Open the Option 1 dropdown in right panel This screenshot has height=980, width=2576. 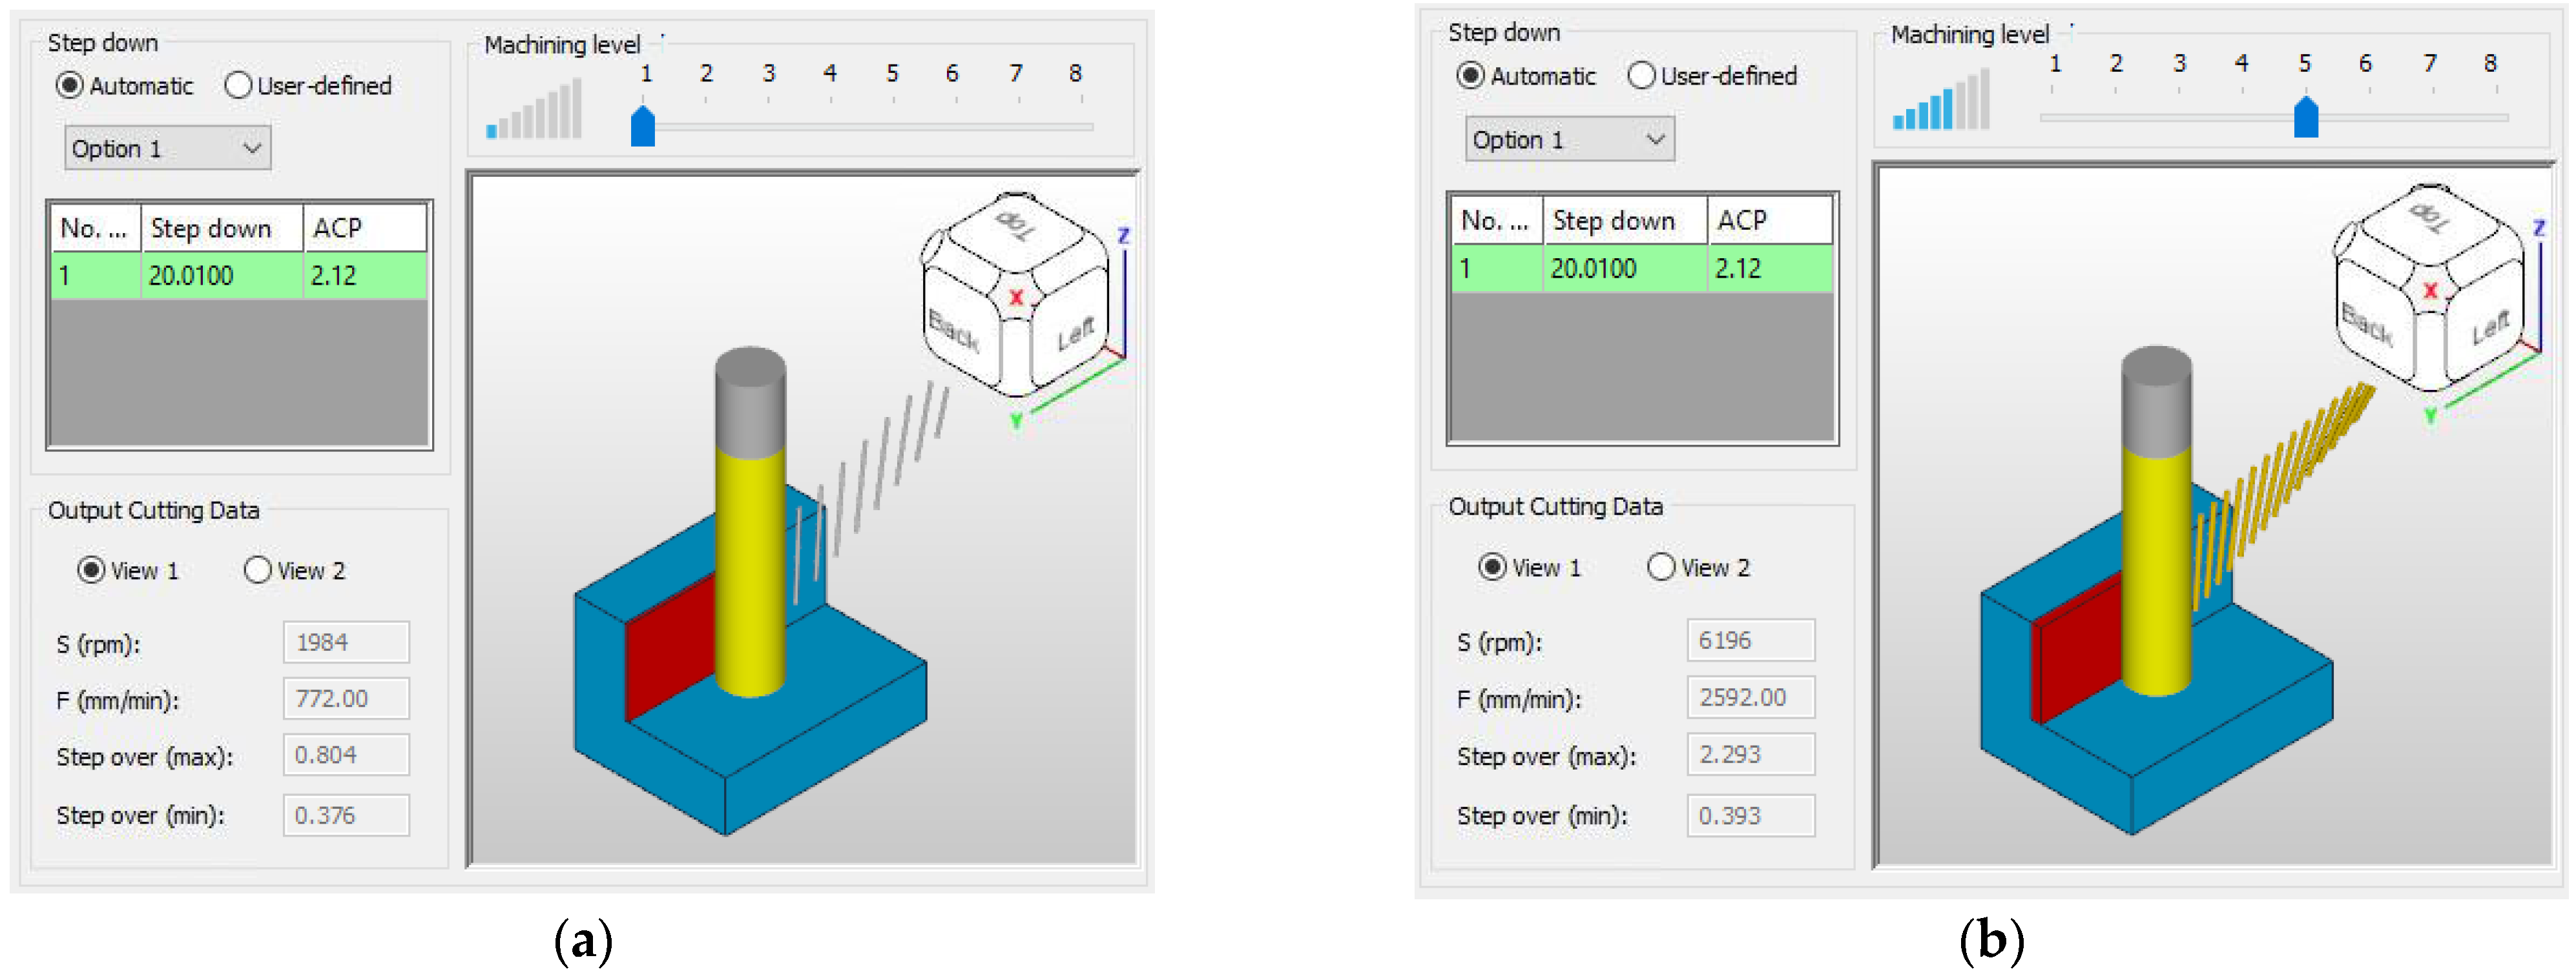click(x=1569, y=140)
